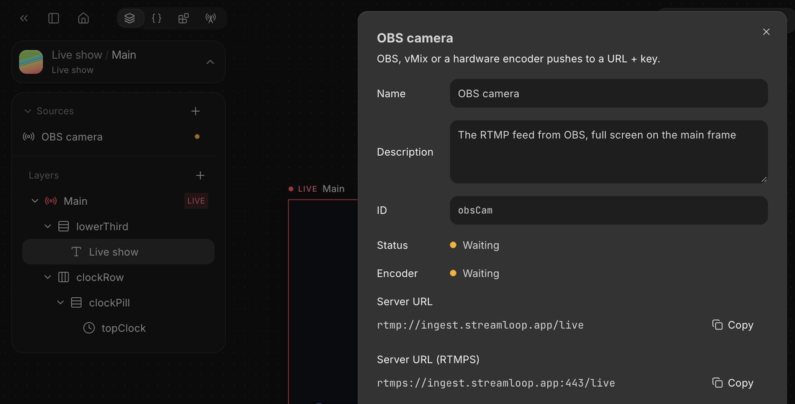This screenshot has width=795, height=404.
Task: Add a new source with plus icon
Action: (196, 111)
